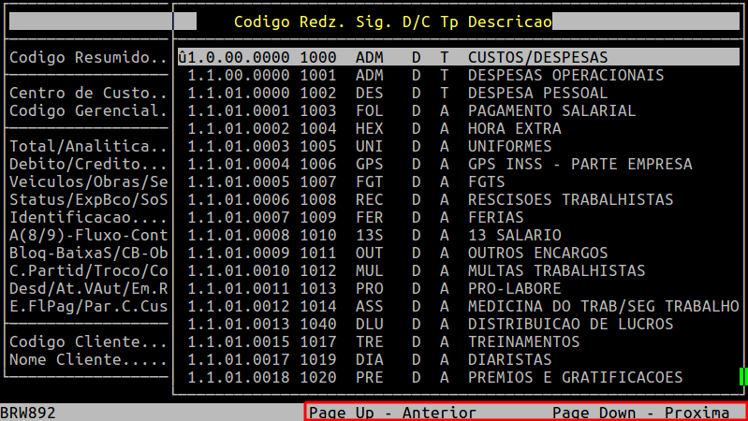
Task: Pick the PAGAMENTO SALARIAL entry
Action: tap(457, 110)
